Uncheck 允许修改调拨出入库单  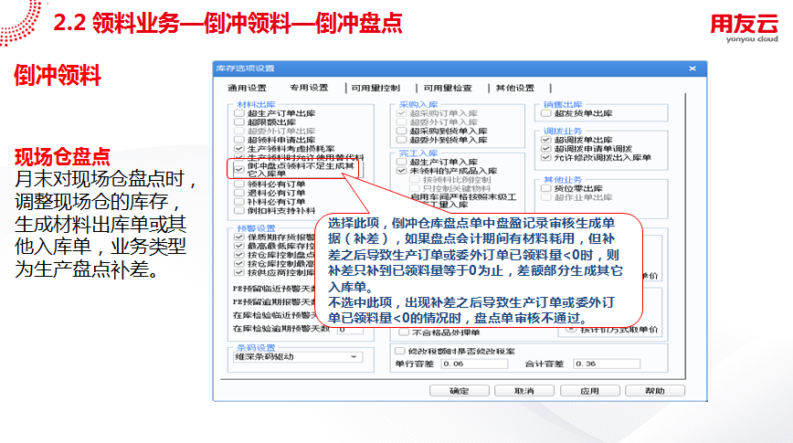pos(545,157)
